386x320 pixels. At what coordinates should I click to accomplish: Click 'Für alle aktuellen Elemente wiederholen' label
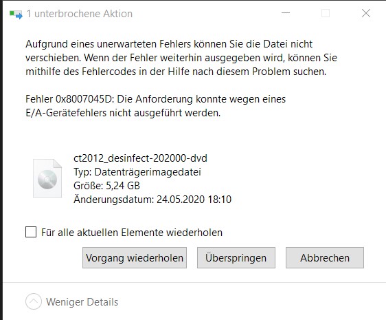pos(132,233)
